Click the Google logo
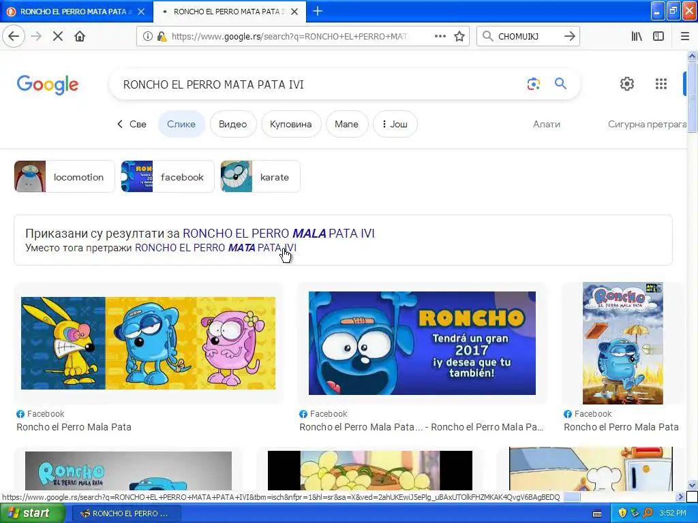Screen dimensions: 698x523 [48, 84]
